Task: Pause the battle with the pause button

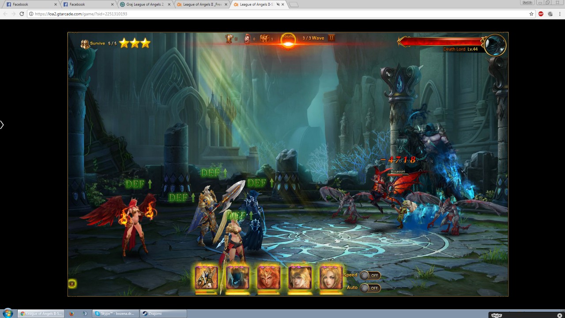Action: point(331,38)
